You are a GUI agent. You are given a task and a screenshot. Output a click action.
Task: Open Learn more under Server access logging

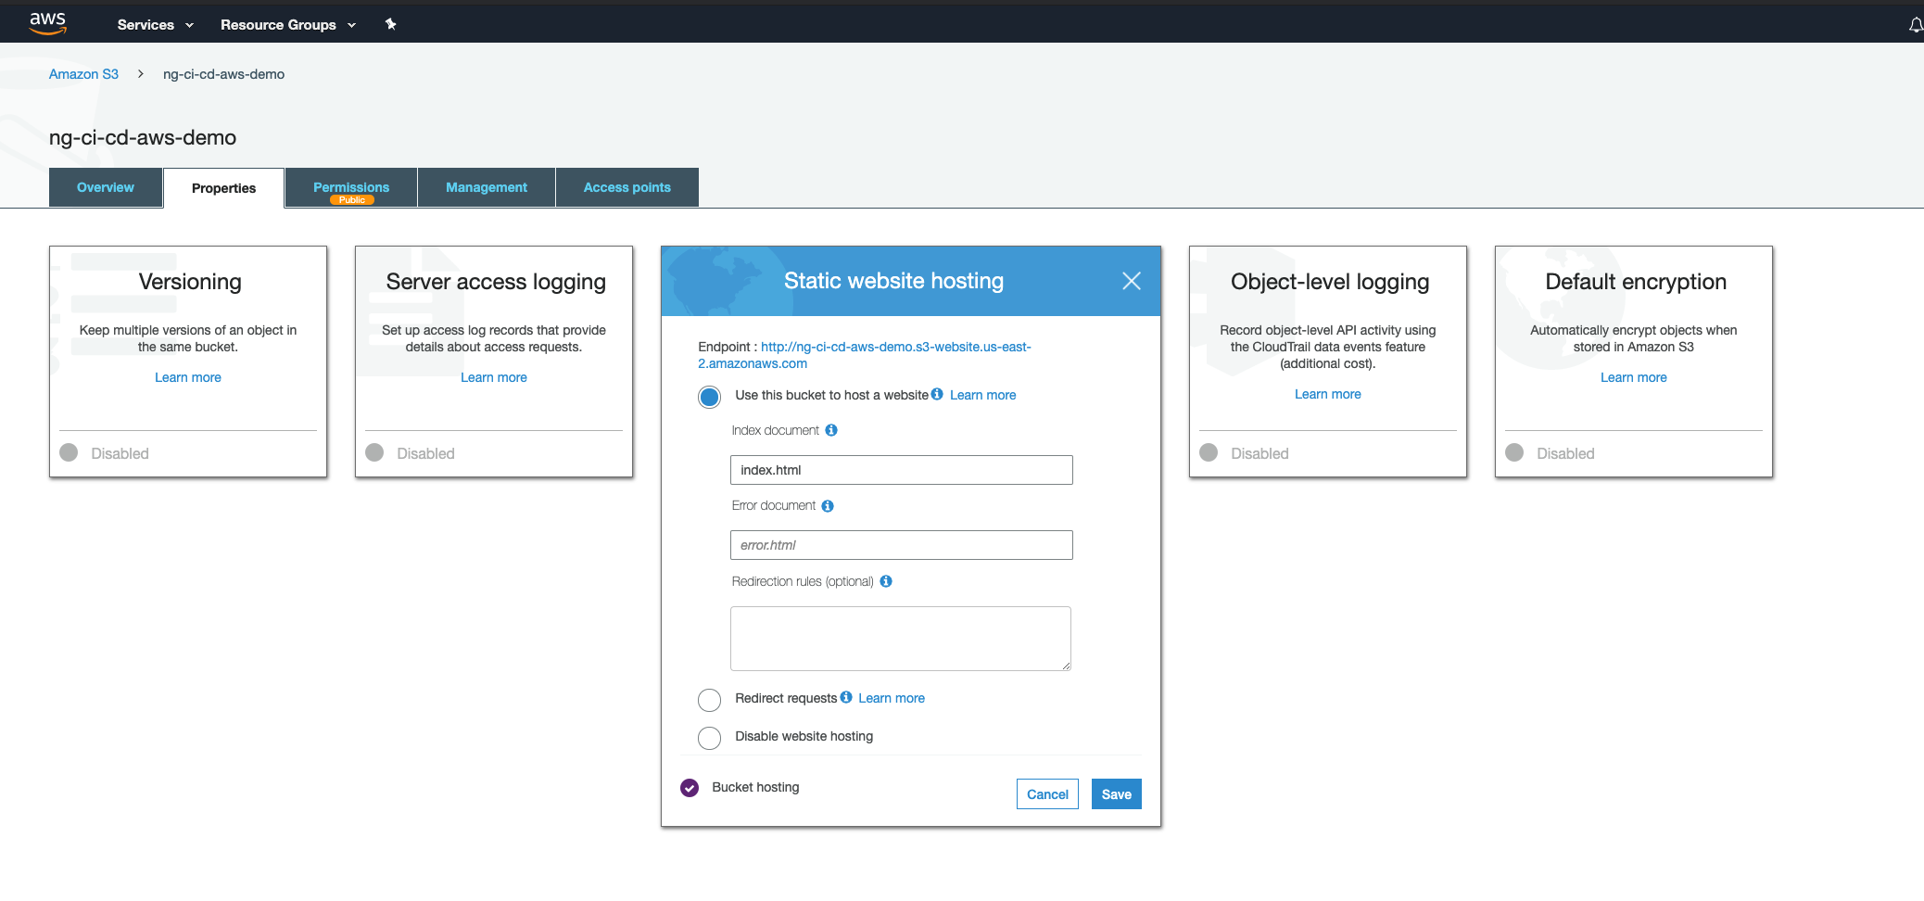tap(494, 377)
